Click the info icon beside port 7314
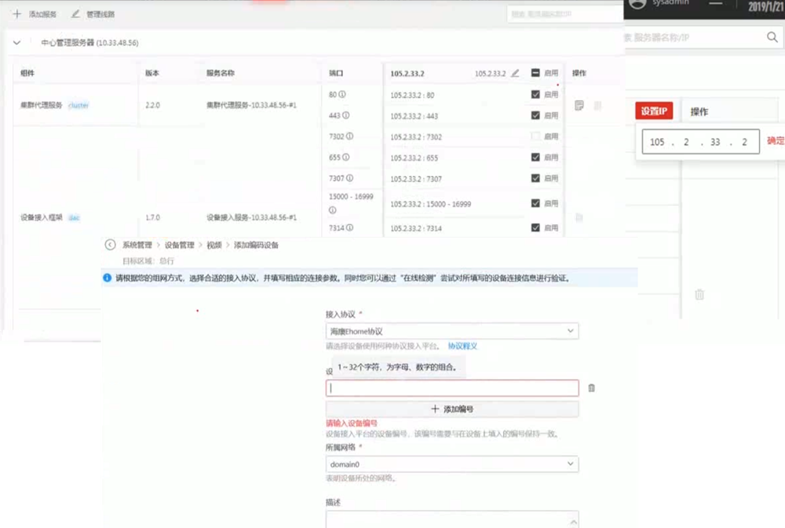Screen dimensions: 785x528 tap(350, 228)
